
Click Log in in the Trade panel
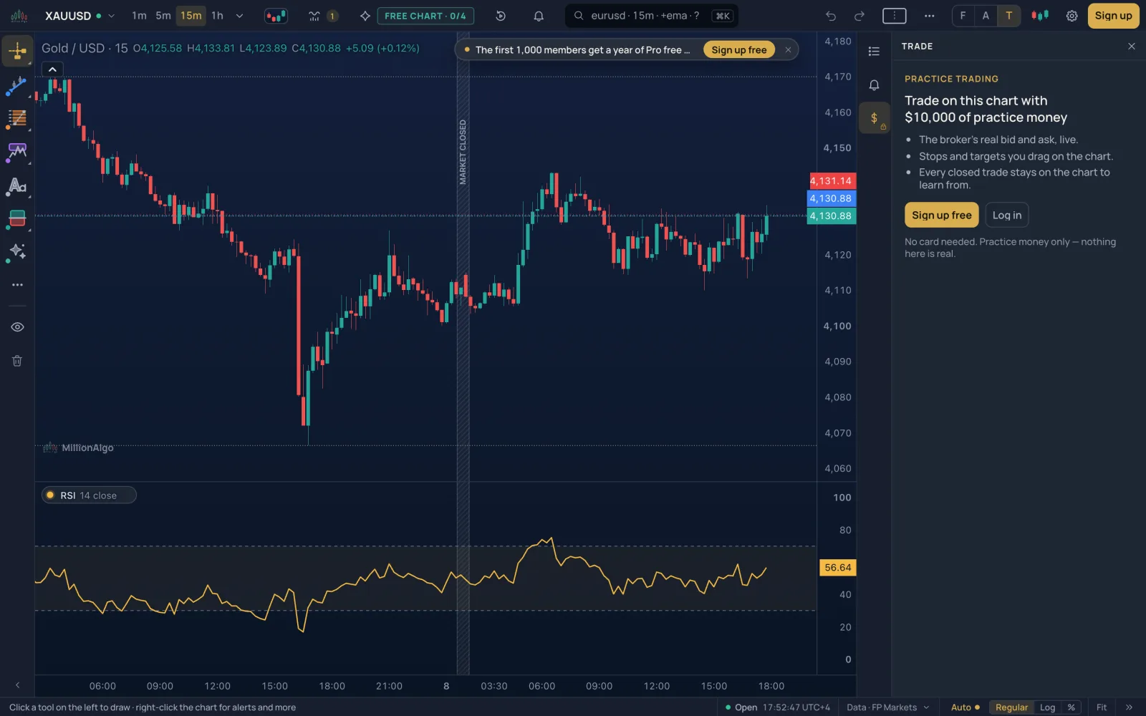(x=1007, y=215)
